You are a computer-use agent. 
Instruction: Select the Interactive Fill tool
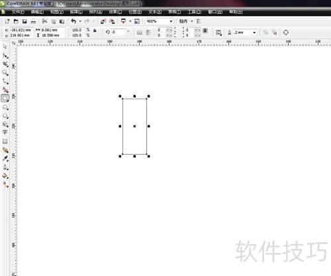pos(5,184)
